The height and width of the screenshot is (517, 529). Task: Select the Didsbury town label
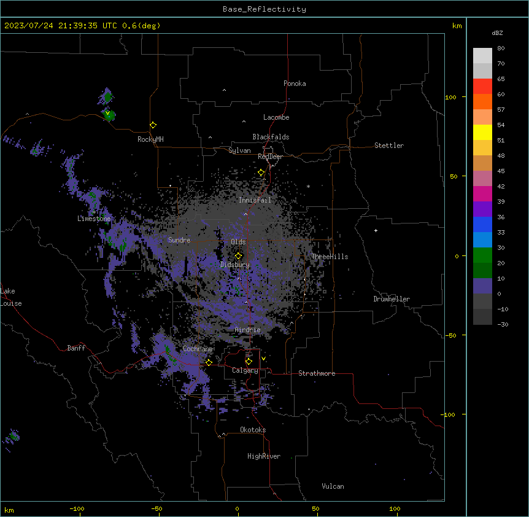pos(235,265)
